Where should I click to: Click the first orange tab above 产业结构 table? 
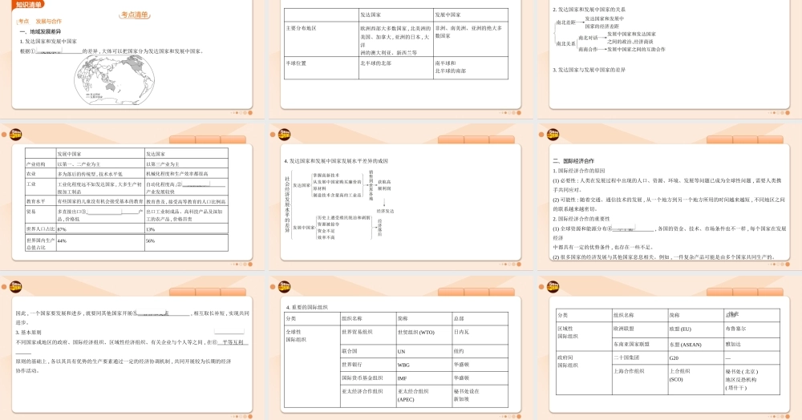(x=187, y=140)
